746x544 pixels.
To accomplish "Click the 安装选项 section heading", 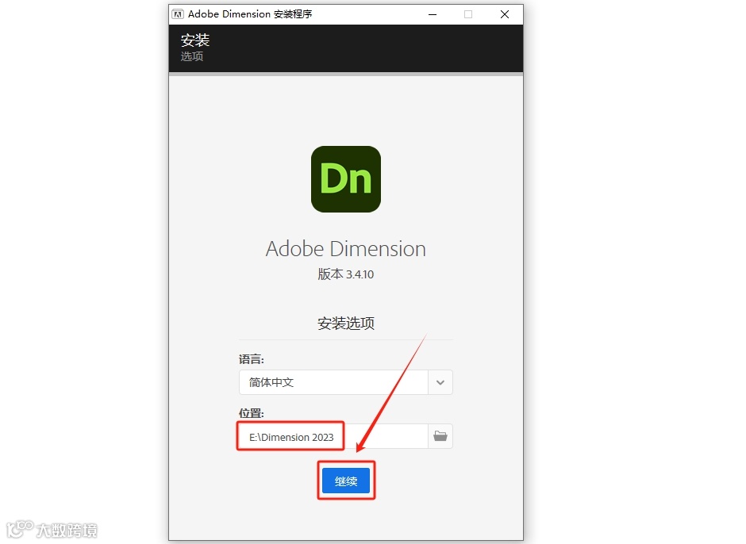I will [x=346, y=324].
